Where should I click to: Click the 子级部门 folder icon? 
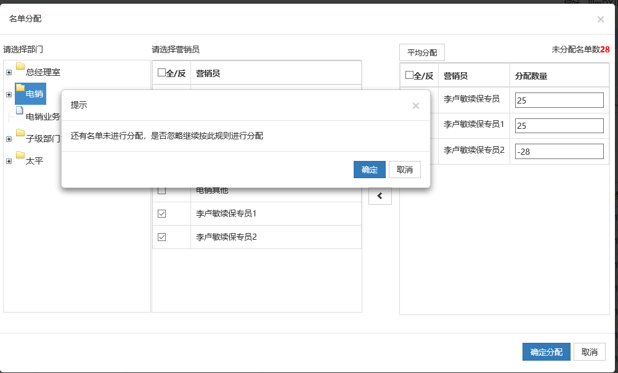20,133
